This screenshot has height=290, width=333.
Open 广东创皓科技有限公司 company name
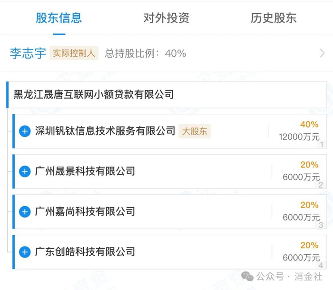tap(85, 251)
